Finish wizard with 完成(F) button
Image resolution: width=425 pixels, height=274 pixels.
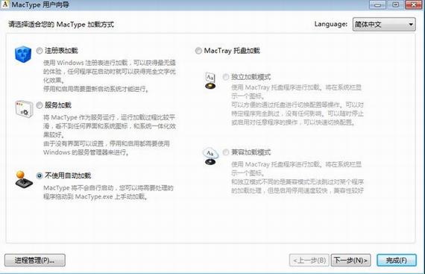(397, 261)
